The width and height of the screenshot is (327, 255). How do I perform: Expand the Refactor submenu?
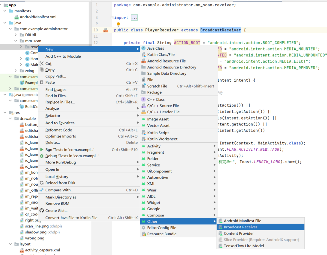pyautogui.click(x=52, y=116)
